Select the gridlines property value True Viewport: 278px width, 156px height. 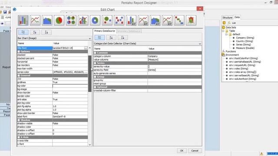pyautogui.click(x=70, y=82)
